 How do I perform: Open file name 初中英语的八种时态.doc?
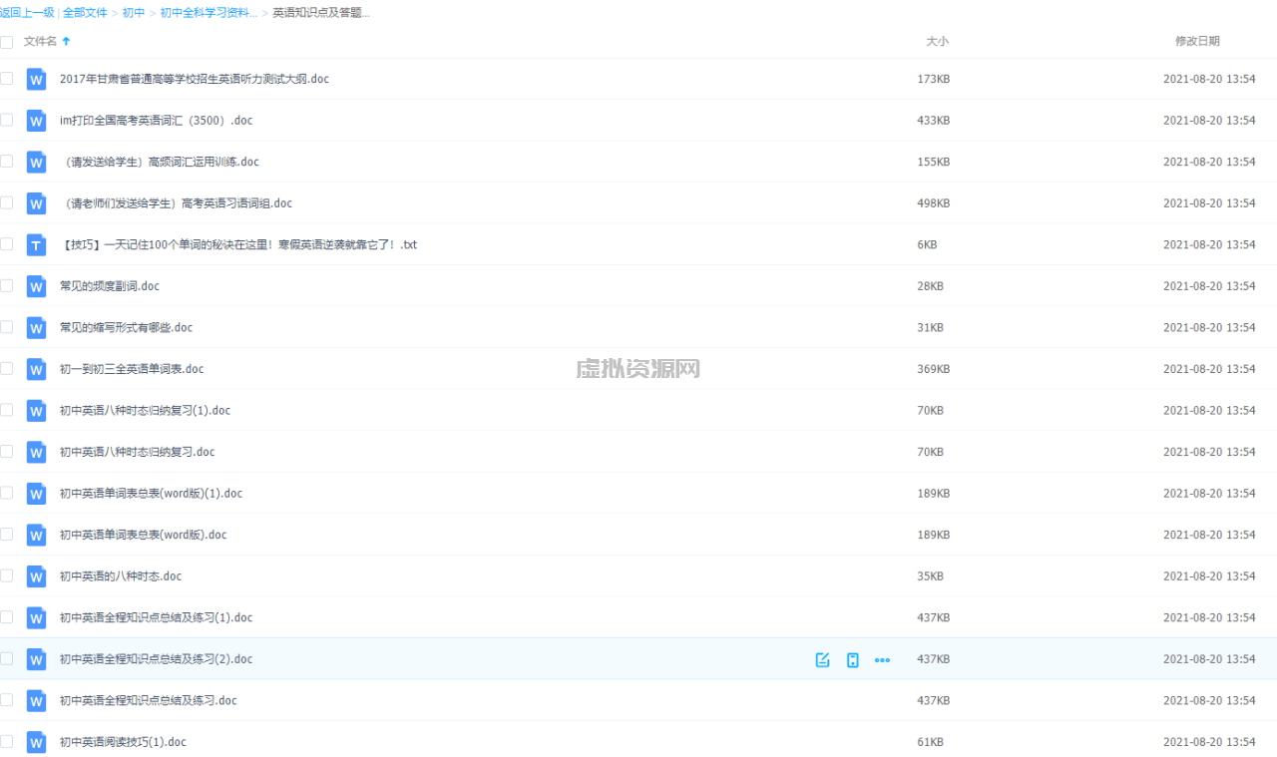tap(121, 576)
